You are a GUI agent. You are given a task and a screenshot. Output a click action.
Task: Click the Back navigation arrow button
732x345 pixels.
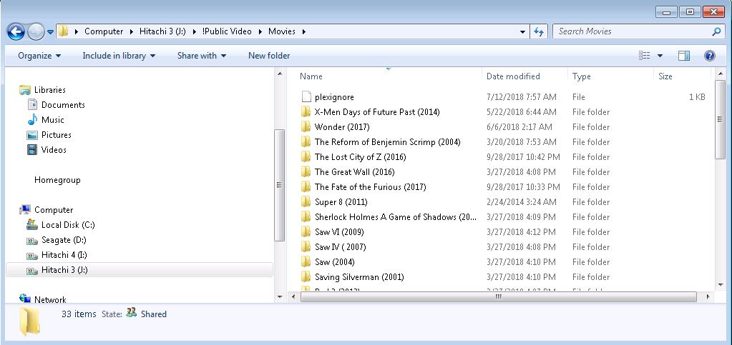pos(16,31)
